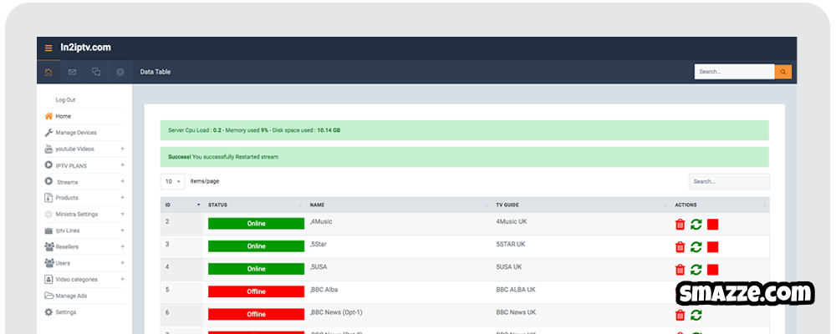Viewport: 836px width, 334px height.
Task: Click the header search input field
Action: coord(734,71)
